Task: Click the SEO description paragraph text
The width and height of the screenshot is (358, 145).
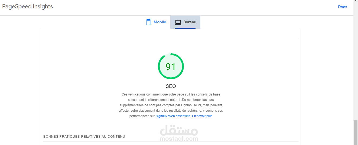Action: tap(171, 105)
